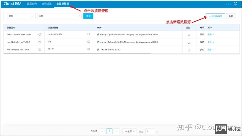This screenshot has height=137, width=243.
Task: Click the Host column header
Action: (x=100, y=28)
